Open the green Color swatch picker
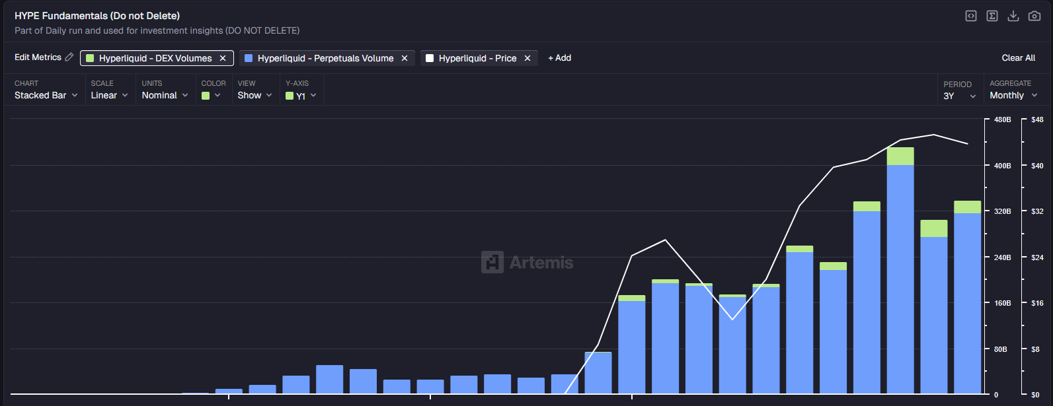The image size is (1053, 406). pos(211,95)
